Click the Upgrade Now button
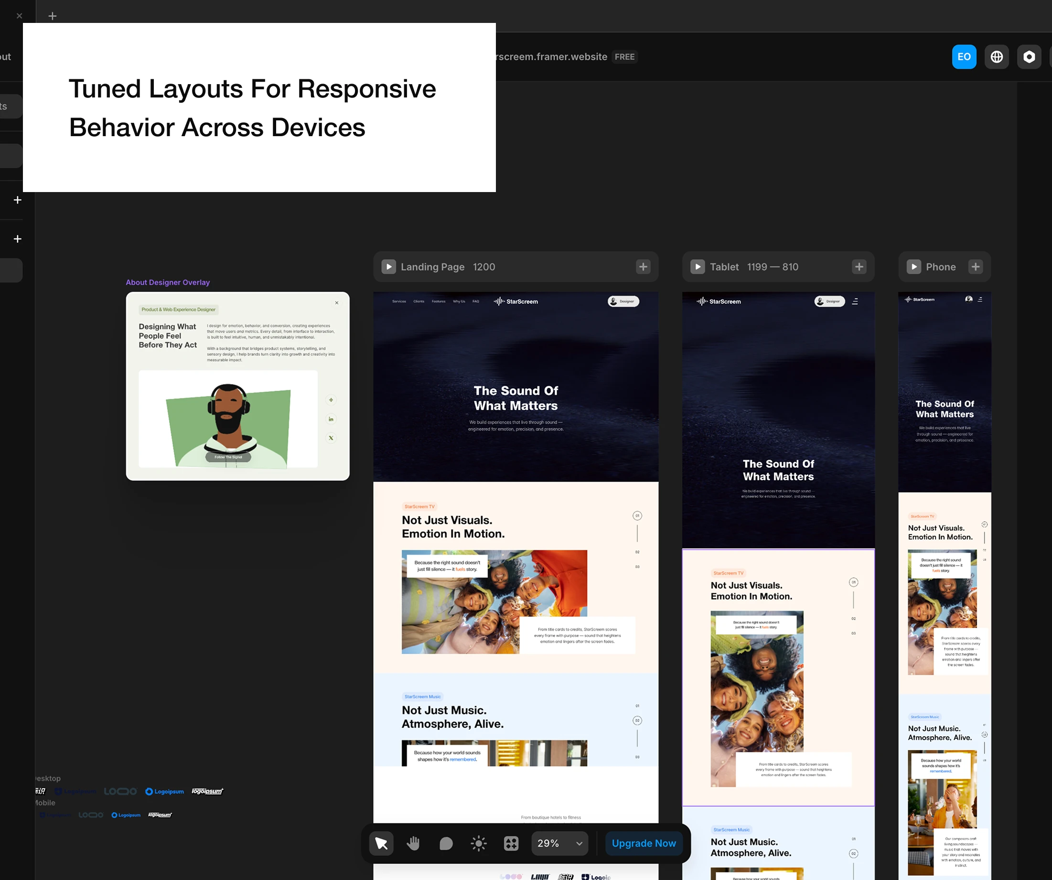 (x=644, y=843)
